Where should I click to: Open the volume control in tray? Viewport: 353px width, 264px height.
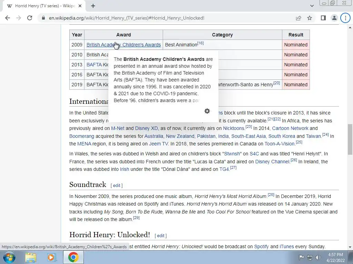coord(318,257)
